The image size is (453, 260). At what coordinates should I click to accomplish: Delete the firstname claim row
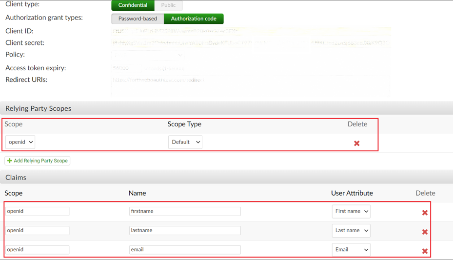pyautogui.click(x=425, y=213)
